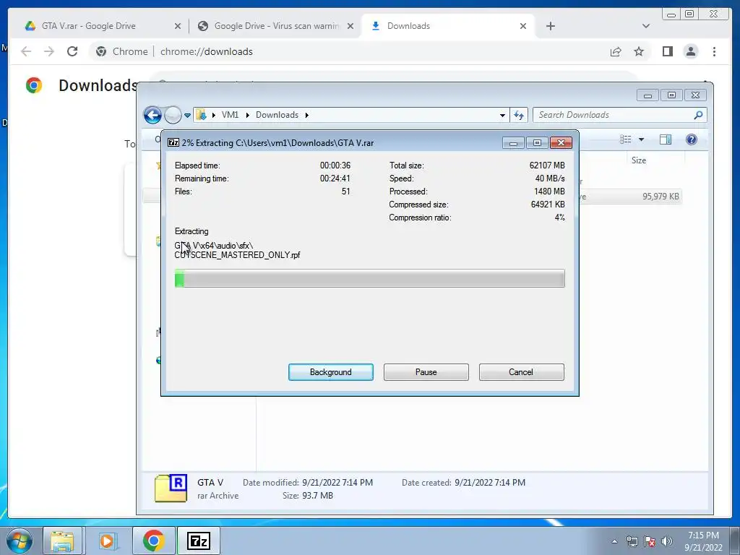Refresh the Explorer Downloads folder
This screenshot has width=740, height=555.
[519, 115]
